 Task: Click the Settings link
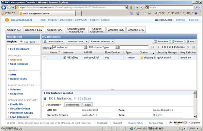(x=180, y=20)
